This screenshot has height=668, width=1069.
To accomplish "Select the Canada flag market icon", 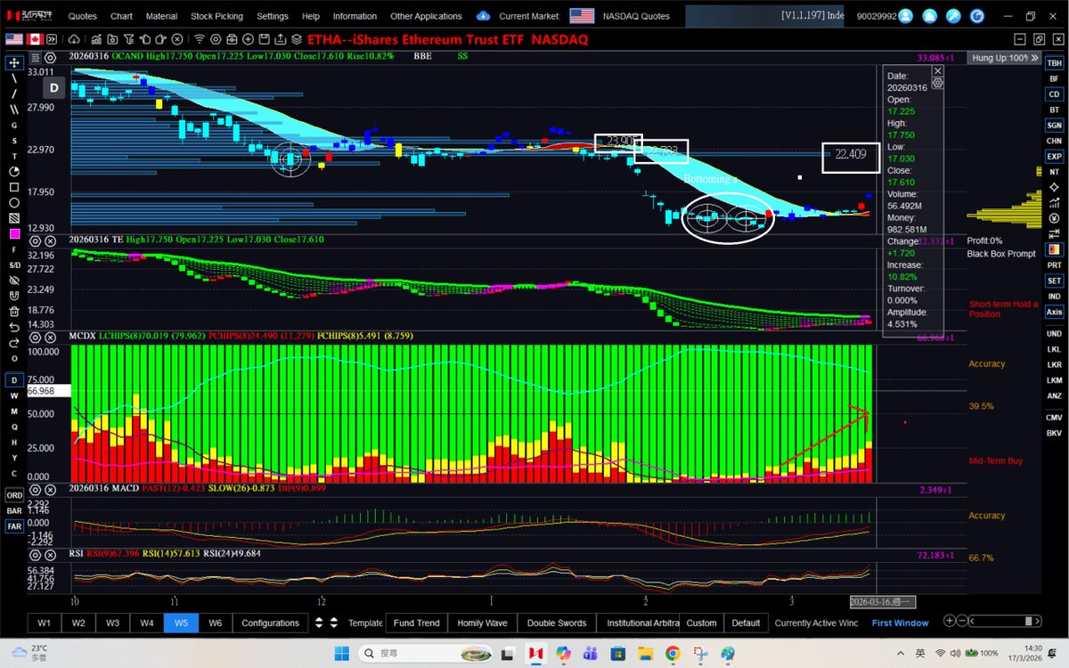I will pos(35,39).
